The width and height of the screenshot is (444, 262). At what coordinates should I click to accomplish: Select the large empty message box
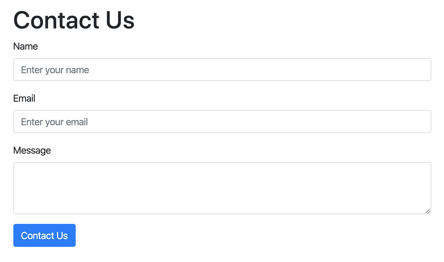click(222, 188)
